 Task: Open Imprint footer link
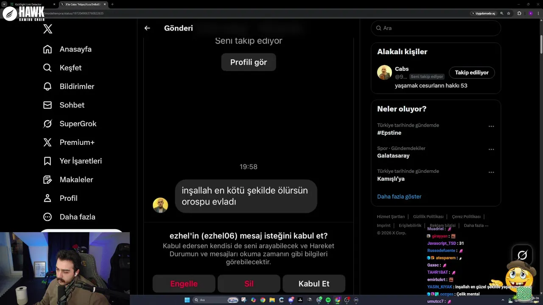tap(383, 225)
